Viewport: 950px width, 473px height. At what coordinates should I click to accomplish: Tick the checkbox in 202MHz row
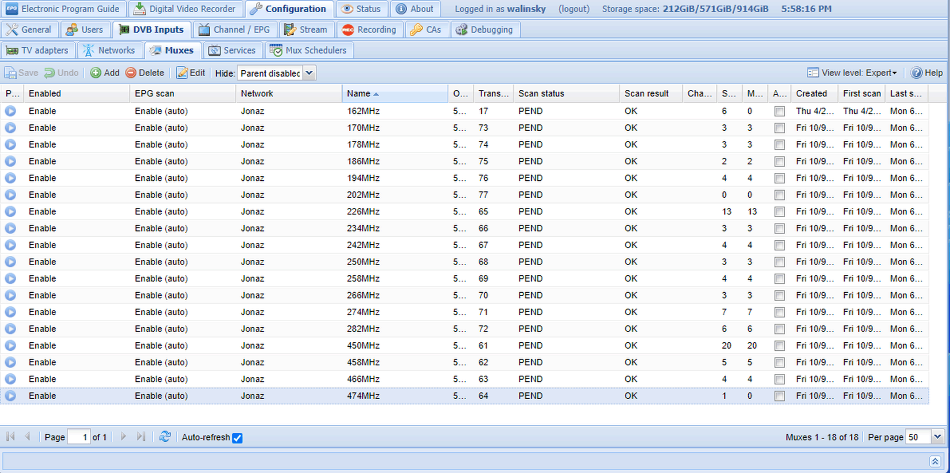(x=780, y=195)
